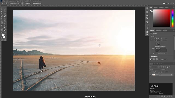Viewport: 175px width, 98px height.
Task: Select the Zoom tool in toolbox
Action: coord(2,32)
